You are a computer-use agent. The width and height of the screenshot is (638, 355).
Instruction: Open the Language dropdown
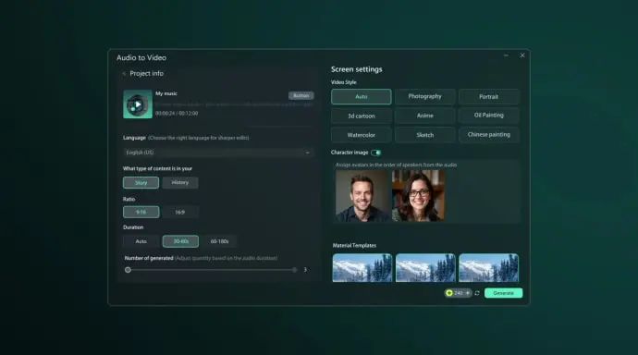pyautogui.click(x=218, y=153)
